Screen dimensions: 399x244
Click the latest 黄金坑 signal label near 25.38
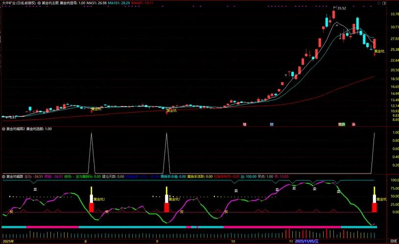379,51
